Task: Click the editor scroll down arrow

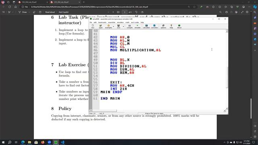Action: [227, 108]
